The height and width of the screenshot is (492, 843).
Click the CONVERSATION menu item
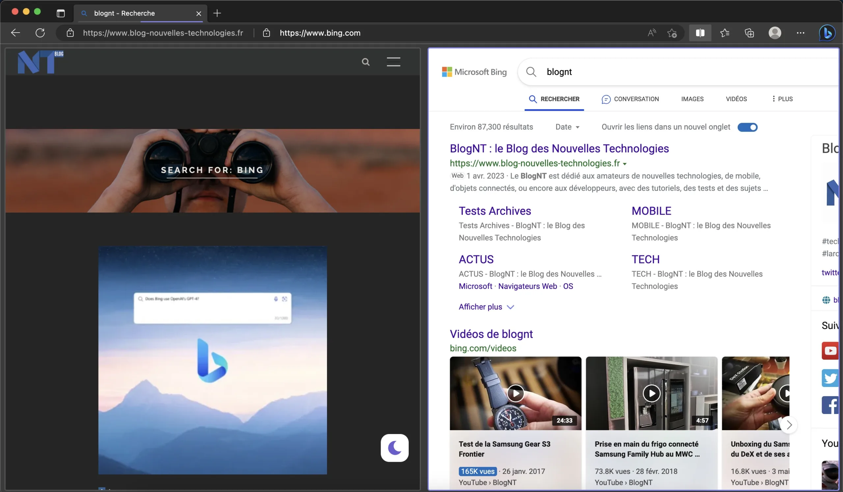point(630,98)
